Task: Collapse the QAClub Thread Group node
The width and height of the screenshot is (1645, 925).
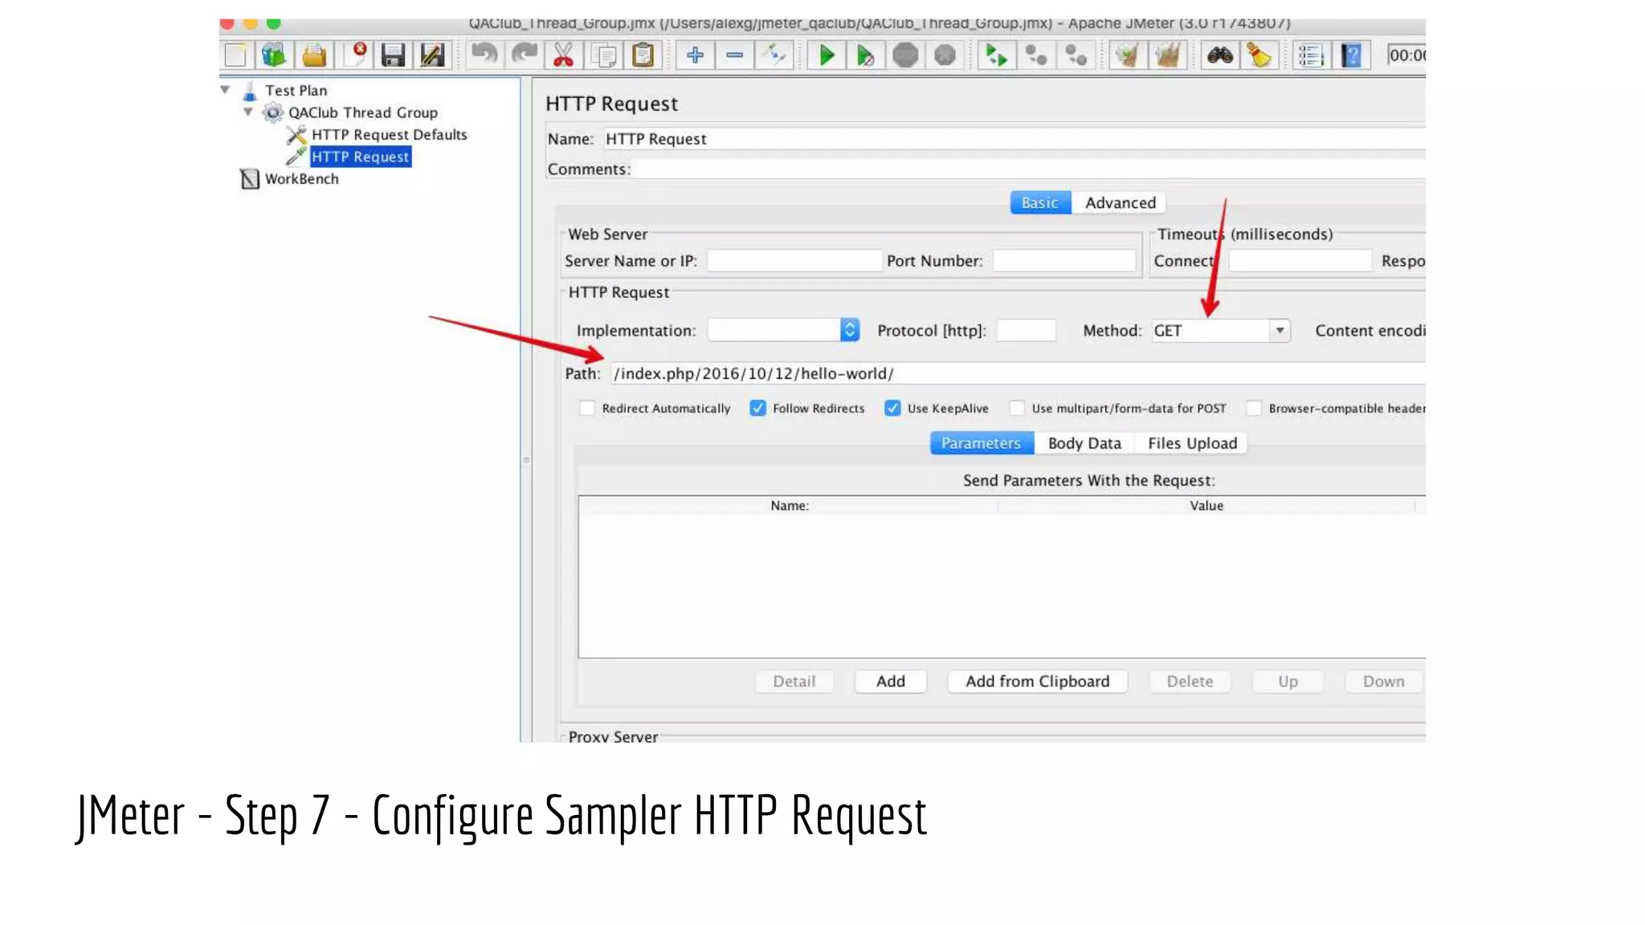Action: pos(248,112)
